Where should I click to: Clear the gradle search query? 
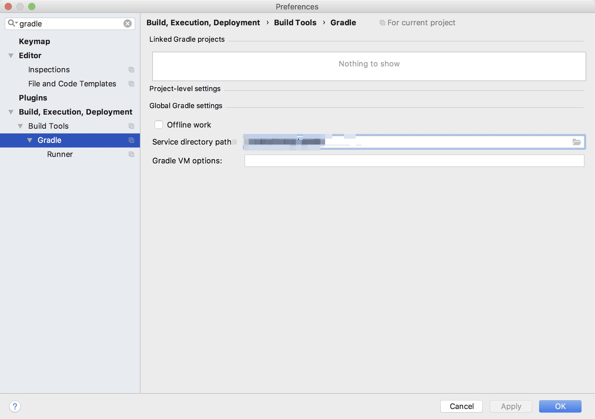pyautogui.click(x=127, y=24)
